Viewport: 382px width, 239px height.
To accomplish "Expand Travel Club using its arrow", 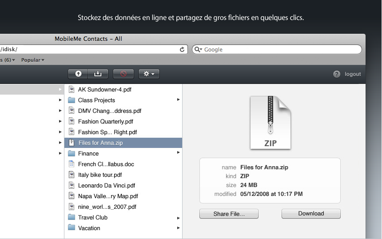I will [x=178, y=218].
